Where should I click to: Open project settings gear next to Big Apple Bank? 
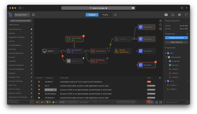pos(33,15)
